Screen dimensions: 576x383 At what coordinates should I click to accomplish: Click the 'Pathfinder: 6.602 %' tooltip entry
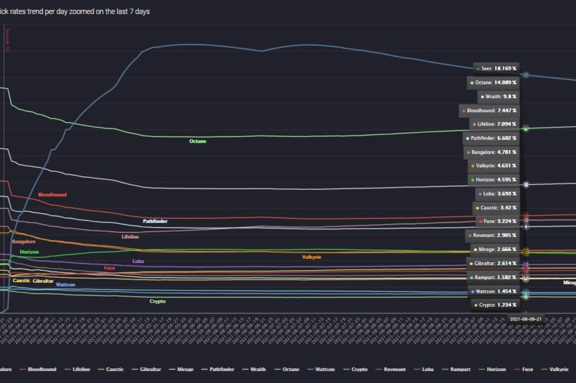tap(491, 138)
